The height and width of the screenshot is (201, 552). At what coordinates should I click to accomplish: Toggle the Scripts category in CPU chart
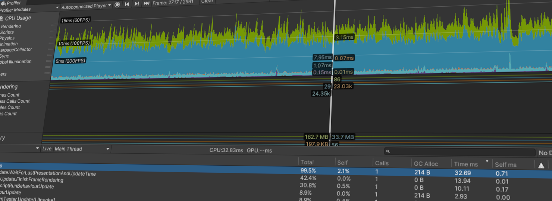[x=7, y=32]
